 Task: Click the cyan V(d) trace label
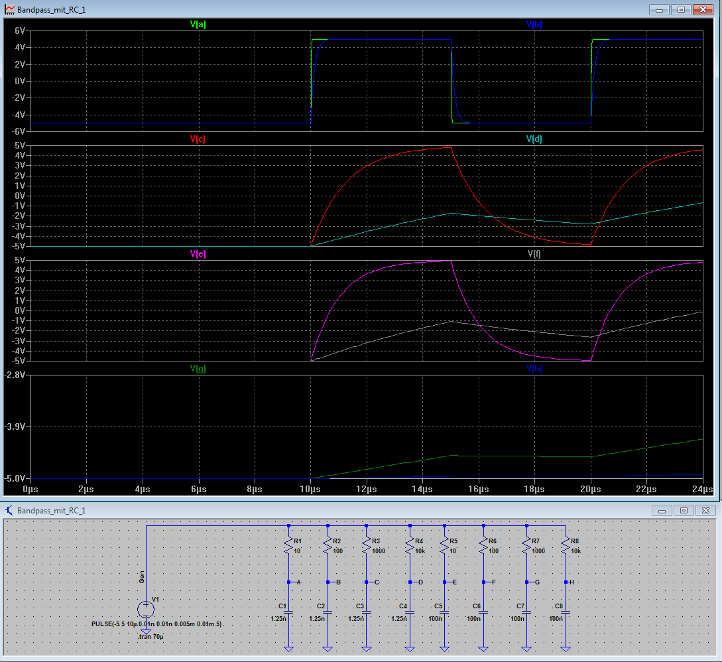pyautogui.click(x=534, y=139)
